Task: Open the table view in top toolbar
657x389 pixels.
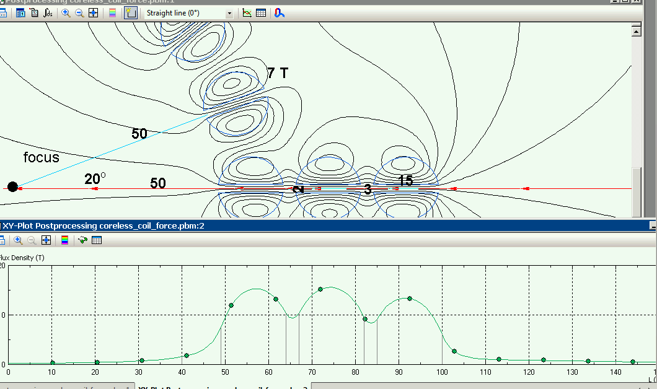Action: [x=261, y=13]
